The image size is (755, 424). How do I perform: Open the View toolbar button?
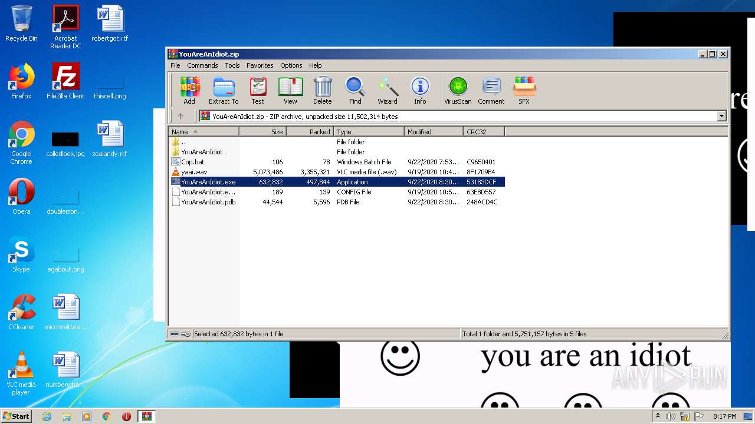pyautogui.click(x=290, y=91)
